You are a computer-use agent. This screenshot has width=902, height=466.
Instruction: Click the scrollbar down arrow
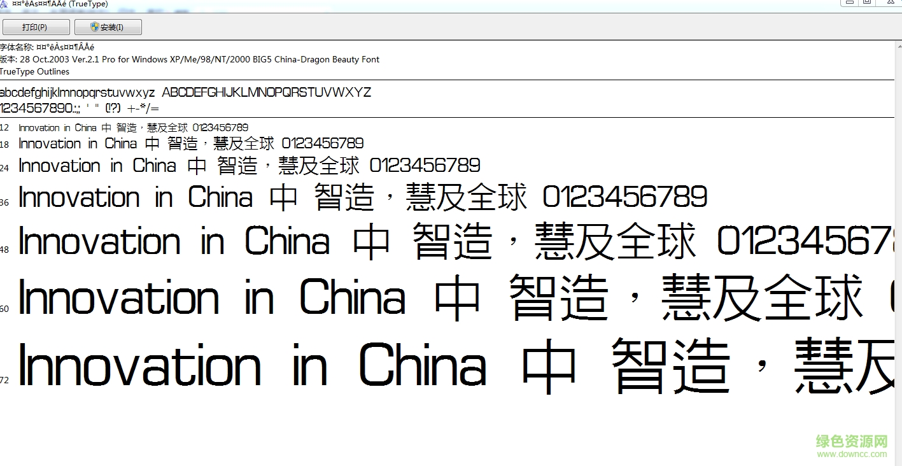point(898,462)
